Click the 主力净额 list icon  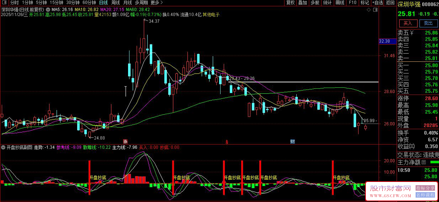(x=424, y=162)
